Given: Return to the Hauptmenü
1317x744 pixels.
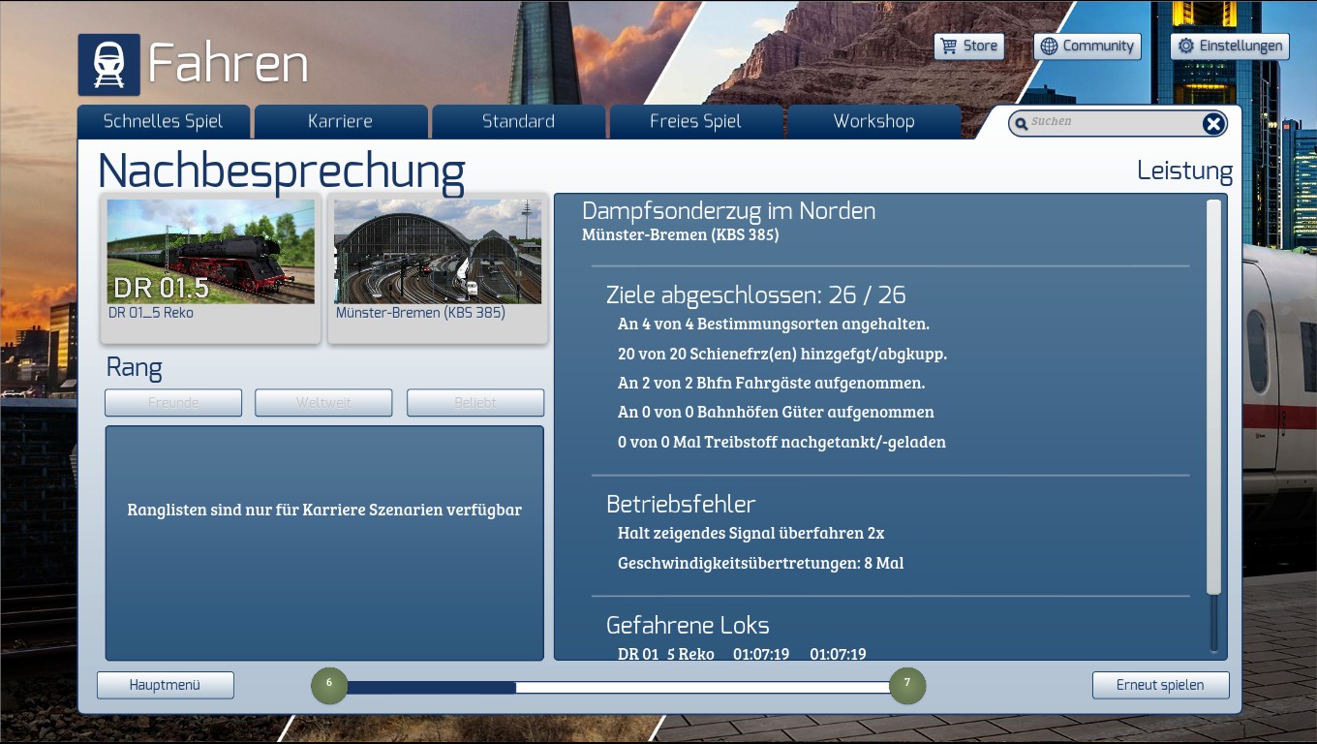Looking at the screenshot, I should point(165,685).
